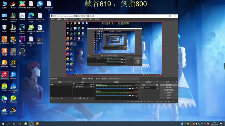Open the League of Legends desktop shortcut
Image resolution: width=225 pixels, height=126 pixels.
(x=13, y=17)
